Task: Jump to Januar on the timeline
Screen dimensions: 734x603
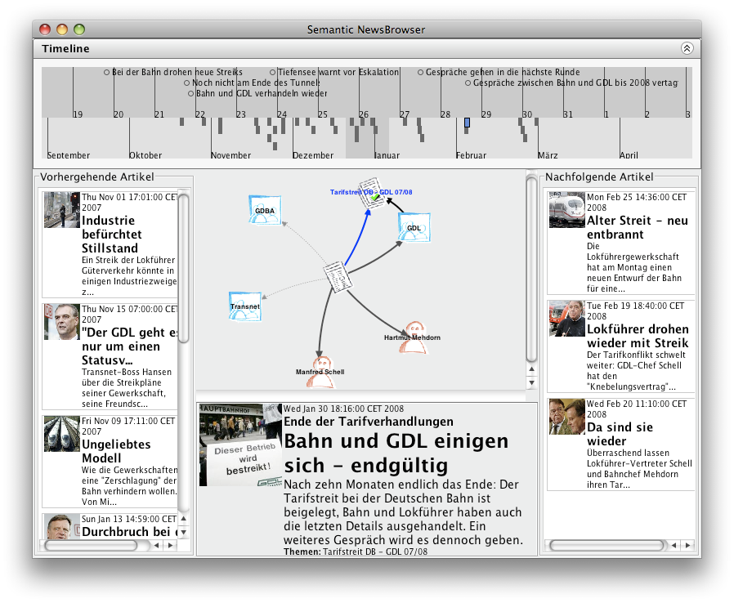Action: pyautogui.click(x=387, y=155)
